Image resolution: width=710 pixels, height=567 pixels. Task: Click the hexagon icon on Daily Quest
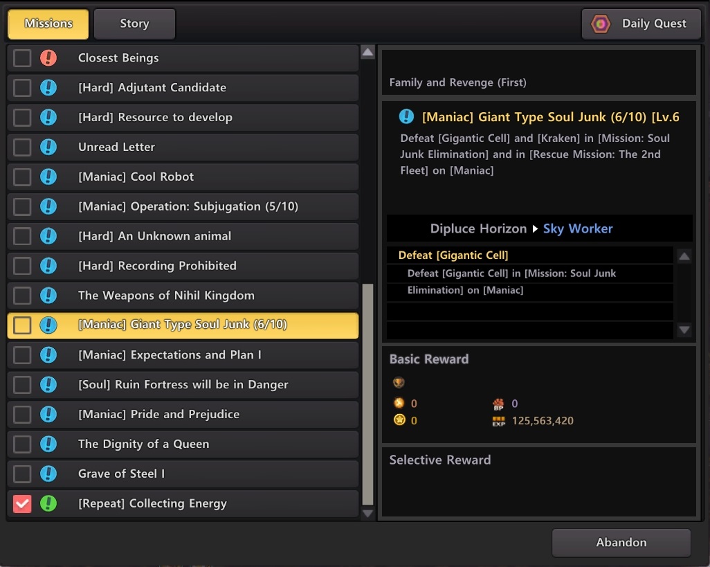coord(601,24)
